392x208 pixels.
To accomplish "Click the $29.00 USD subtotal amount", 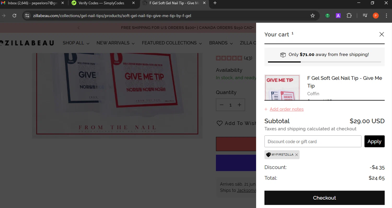I will tap(367, 121).
